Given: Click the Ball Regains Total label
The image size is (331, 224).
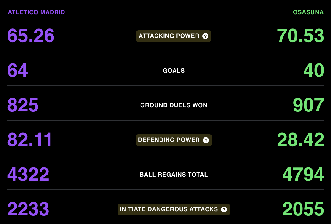Looking at the screenshot, I should point(174,175).
